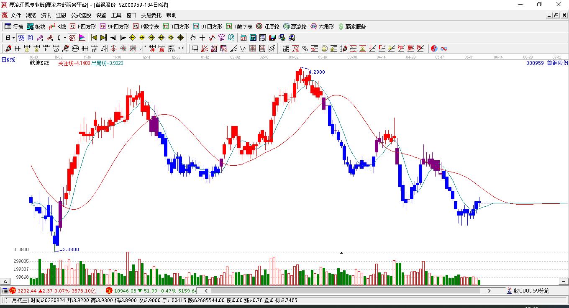569x308 pixels.
Task: Open the 公式选股 menu
Action: pos(81,15)
